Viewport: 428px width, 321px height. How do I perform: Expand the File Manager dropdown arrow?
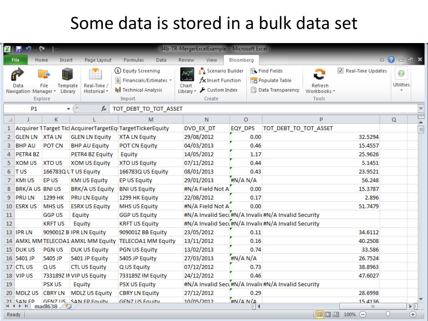tap(55, 91)
